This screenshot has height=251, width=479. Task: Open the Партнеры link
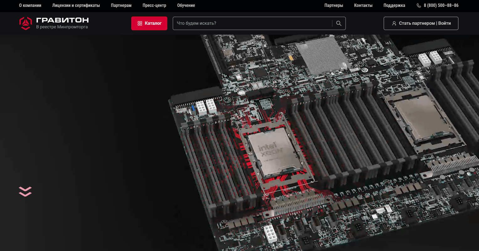[x=334, y=5]
